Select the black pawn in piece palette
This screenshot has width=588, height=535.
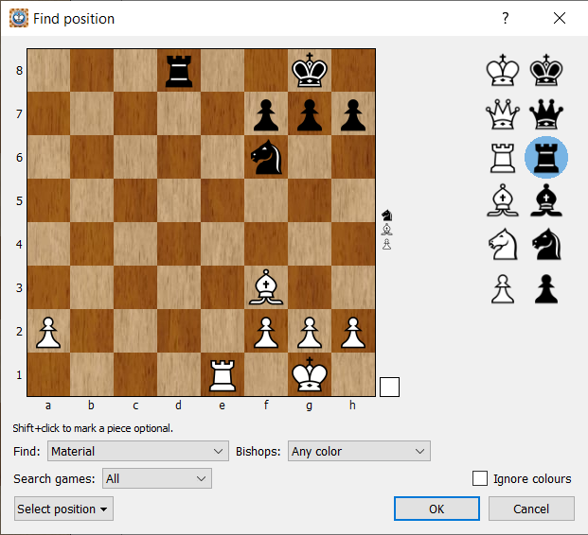click(546, 288)
